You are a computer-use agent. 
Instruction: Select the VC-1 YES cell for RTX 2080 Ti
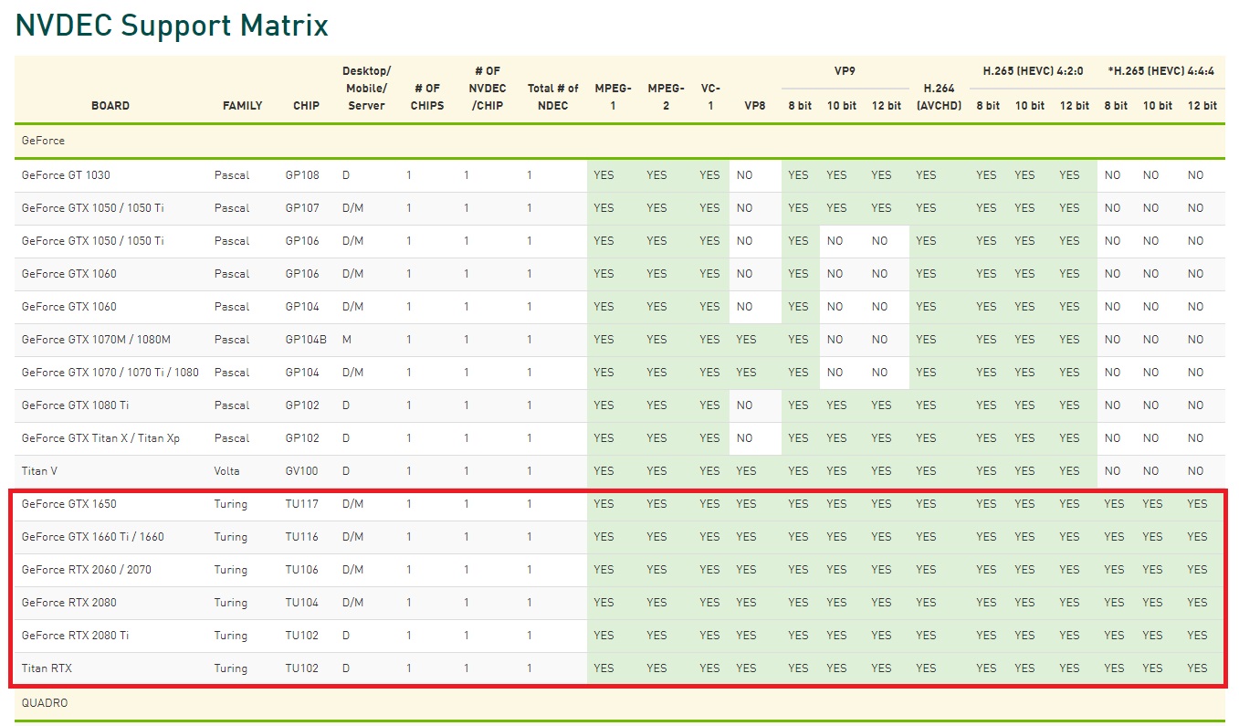[x=709, y=636]
